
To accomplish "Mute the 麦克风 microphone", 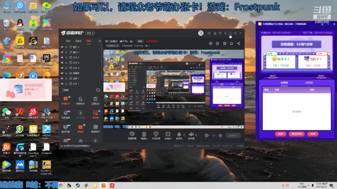I will point(179,135).
